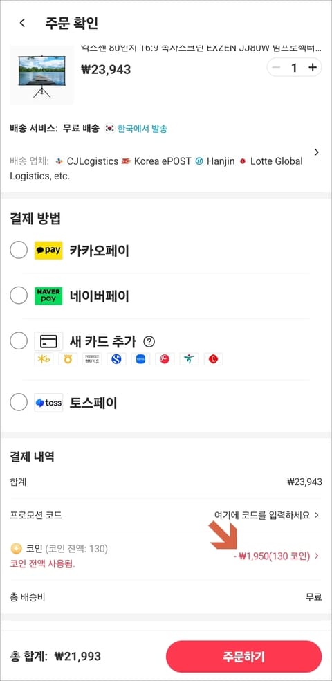Viewport: 332px width, 681px height.
Task: Tap the Toss logo icon
Action: (48, 403)
